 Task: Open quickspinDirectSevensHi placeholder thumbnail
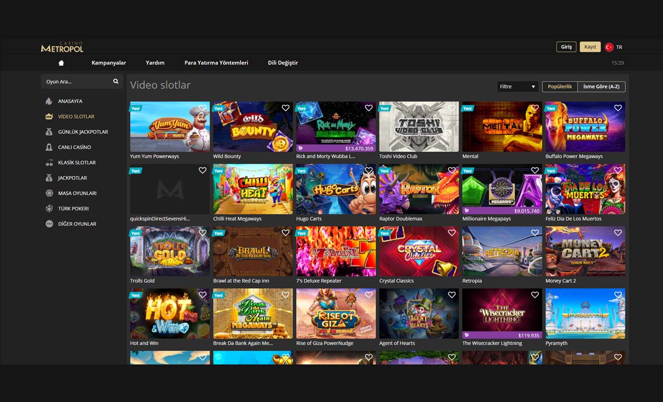170,189
